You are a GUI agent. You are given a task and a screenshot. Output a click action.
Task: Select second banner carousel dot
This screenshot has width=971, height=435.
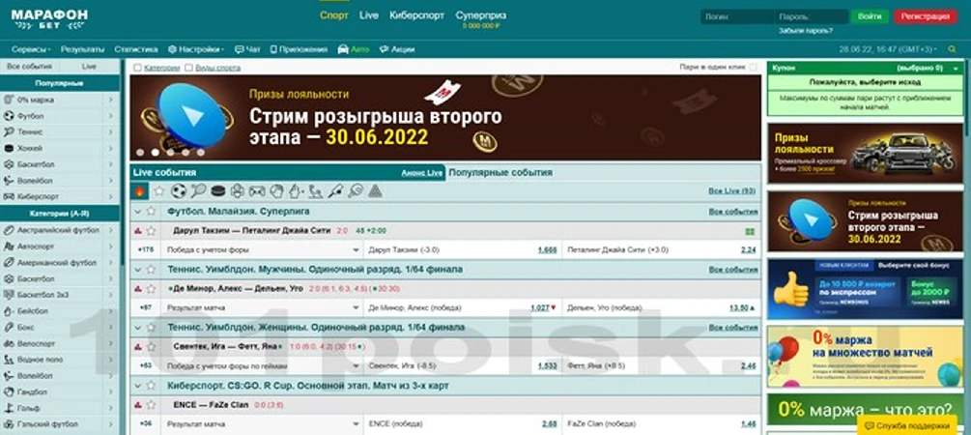pyautogui.click(x=156, y=152)
